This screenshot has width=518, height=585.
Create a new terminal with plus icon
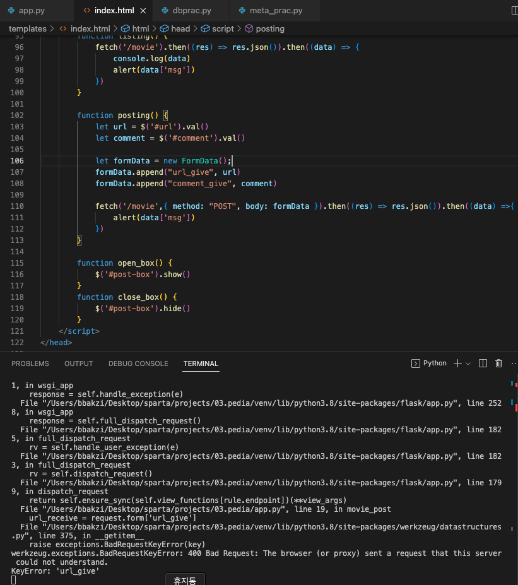point(457,363)
